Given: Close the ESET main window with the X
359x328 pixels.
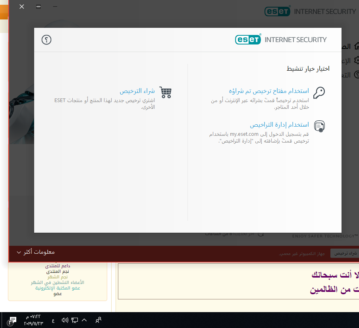Looking at the screenshot, I should point(22,7).
